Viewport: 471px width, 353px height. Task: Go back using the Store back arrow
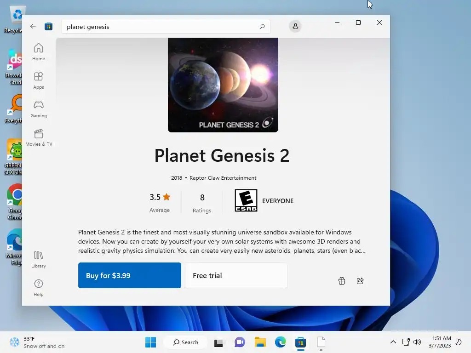(33, 26)
